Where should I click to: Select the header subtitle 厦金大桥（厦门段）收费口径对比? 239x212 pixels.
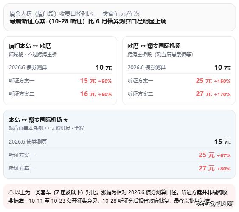51,14
